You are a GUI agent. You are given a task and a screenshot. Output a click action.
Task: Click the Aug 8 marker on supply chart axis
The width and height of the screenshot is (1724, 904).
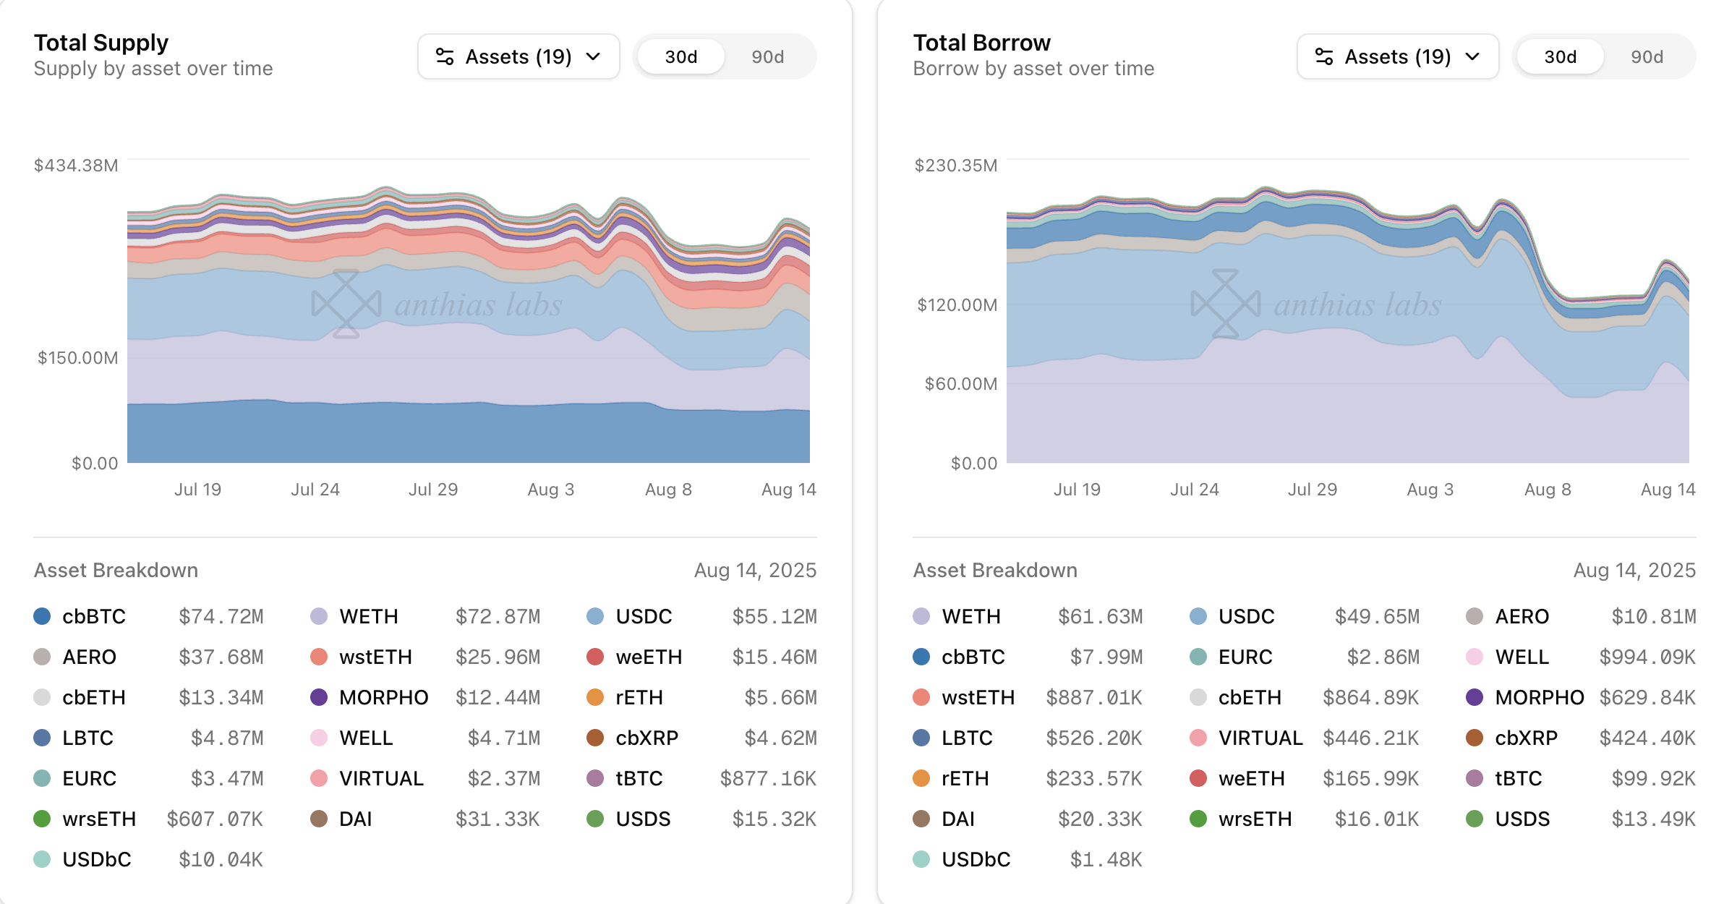668,490
